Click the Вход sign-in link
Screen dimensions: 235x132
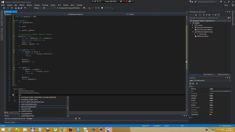click(226, 5)
